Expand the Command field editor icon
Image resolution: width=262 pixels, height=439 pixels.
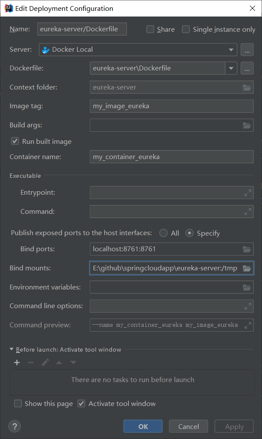[248, 212]
